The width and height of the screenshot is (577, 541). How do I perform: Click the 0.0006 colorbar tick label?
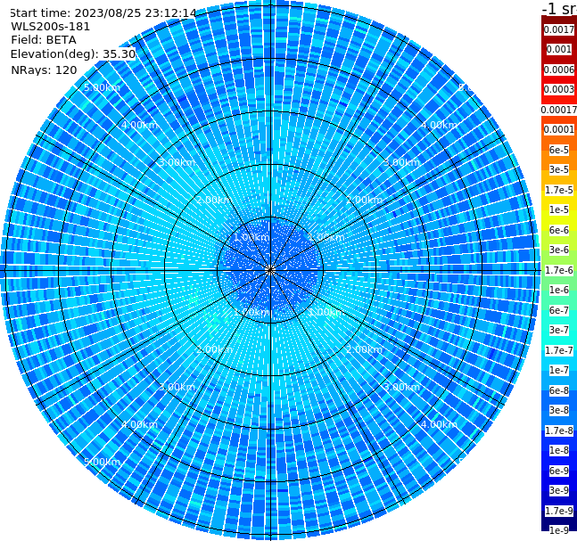point(559,70)
